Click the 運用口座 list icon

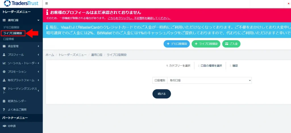pos(4,20)
